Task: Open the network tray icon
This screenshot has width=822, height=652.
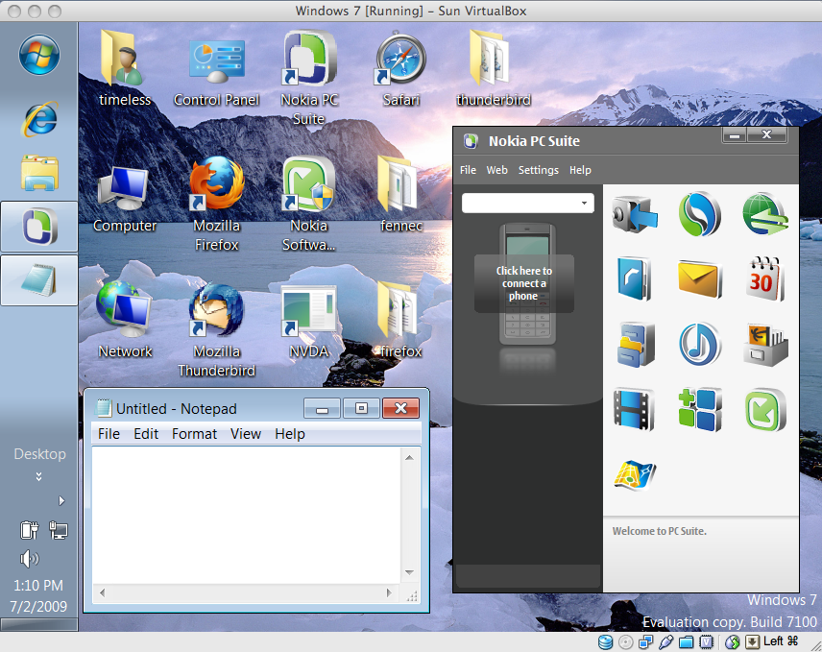Action: 59,530
